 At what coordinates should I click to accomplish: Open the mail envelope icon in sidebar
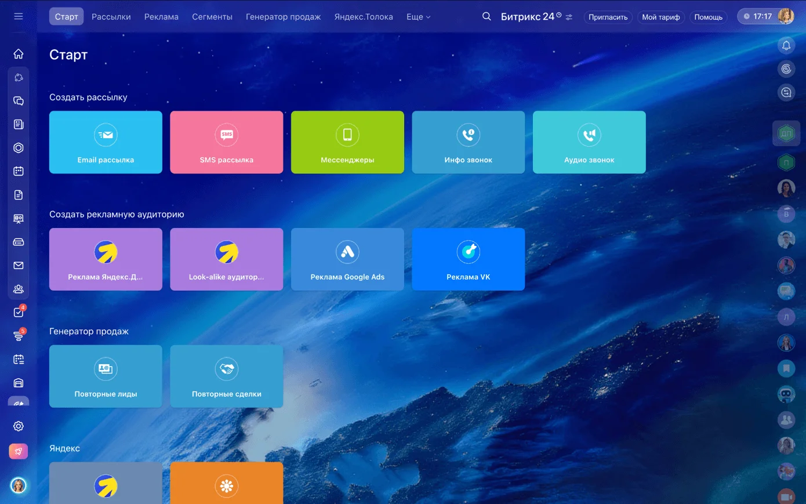[19, 266]
